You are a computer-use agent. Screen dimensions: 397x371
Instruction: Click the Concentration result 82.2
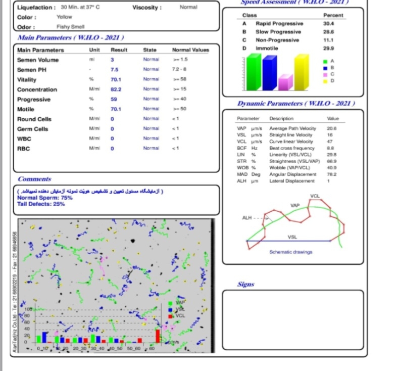pos(116,89)
